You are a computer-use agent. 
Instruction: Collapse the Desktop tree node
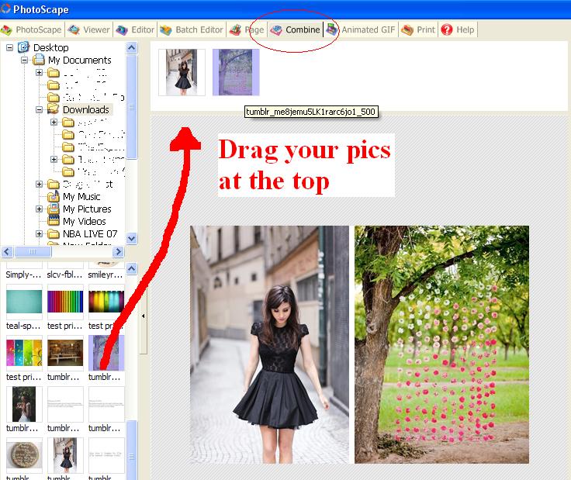tap(10, 47)
